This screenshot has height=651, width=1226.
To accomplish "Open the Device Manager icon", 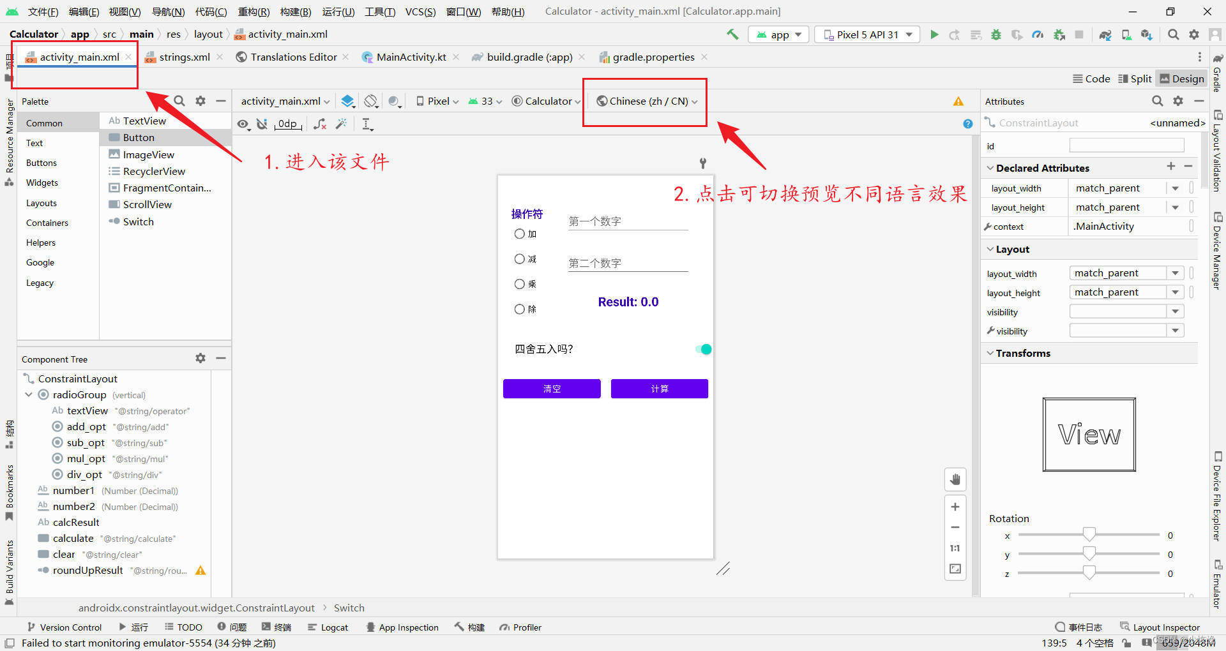I will pyautogui.click(x=1126, y=34).
